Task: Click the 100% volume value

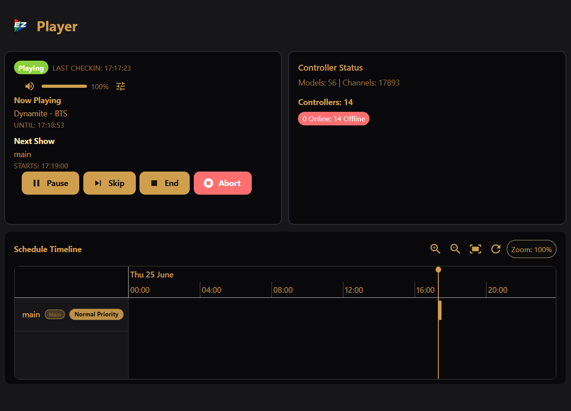Action: pos(100,86)
